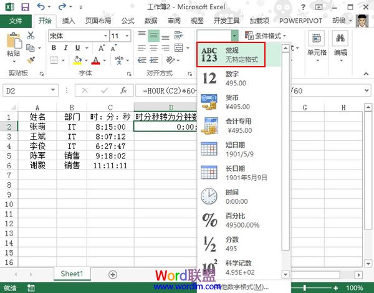Toggle Bold formatting
Viewport: 374px width, 293px height.
[x=54, y=48]
